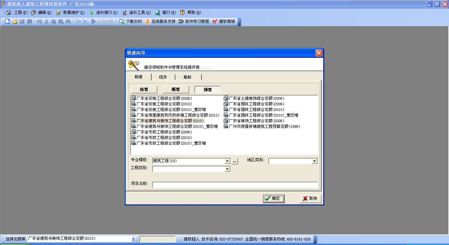Open a project with the folder icon

pyautogui.click(x=15, y=21)
